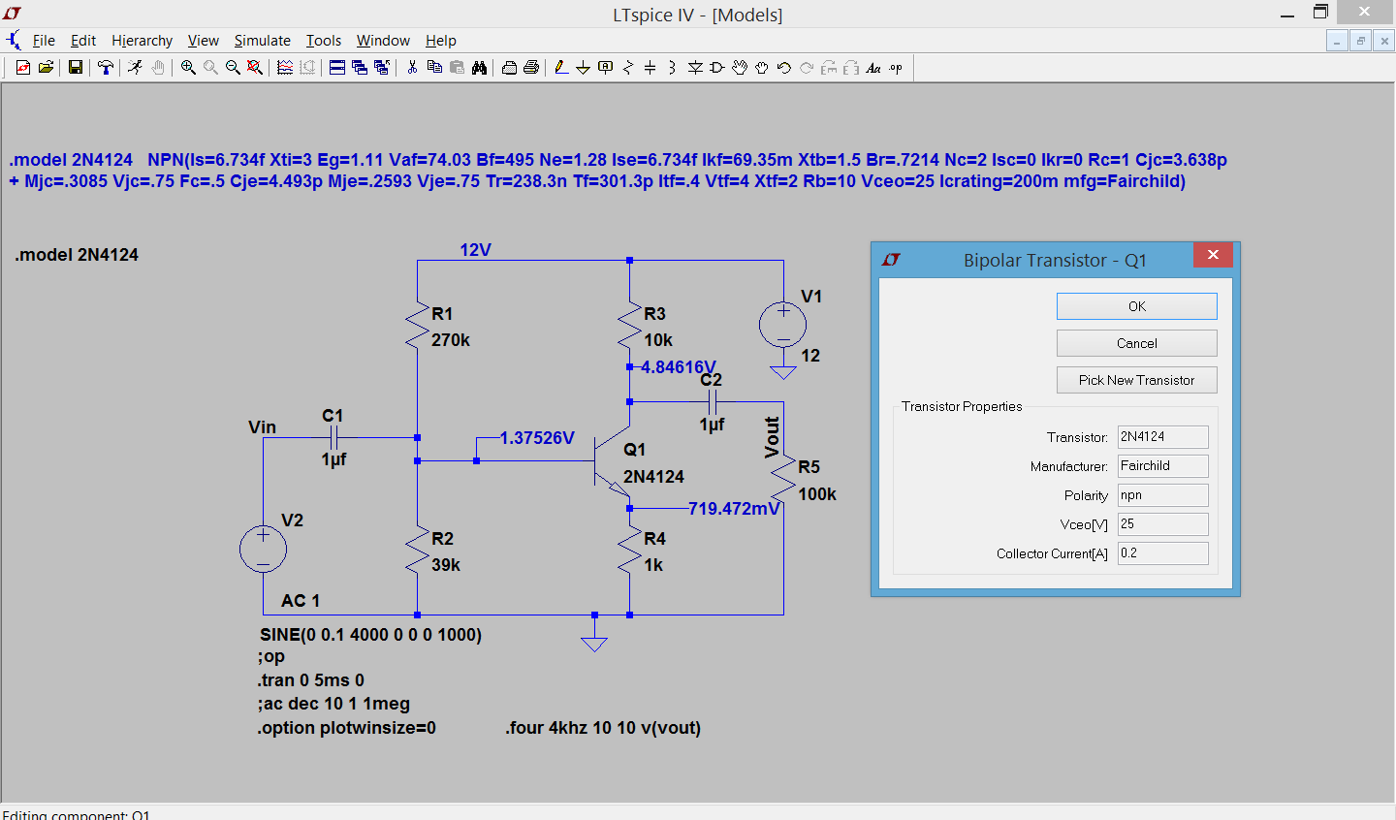The width and height of the screenshot is (1396, 820).
Task: Click the 100k value of resistor R5
Action: pyautogui.click(x=817, y=494)
